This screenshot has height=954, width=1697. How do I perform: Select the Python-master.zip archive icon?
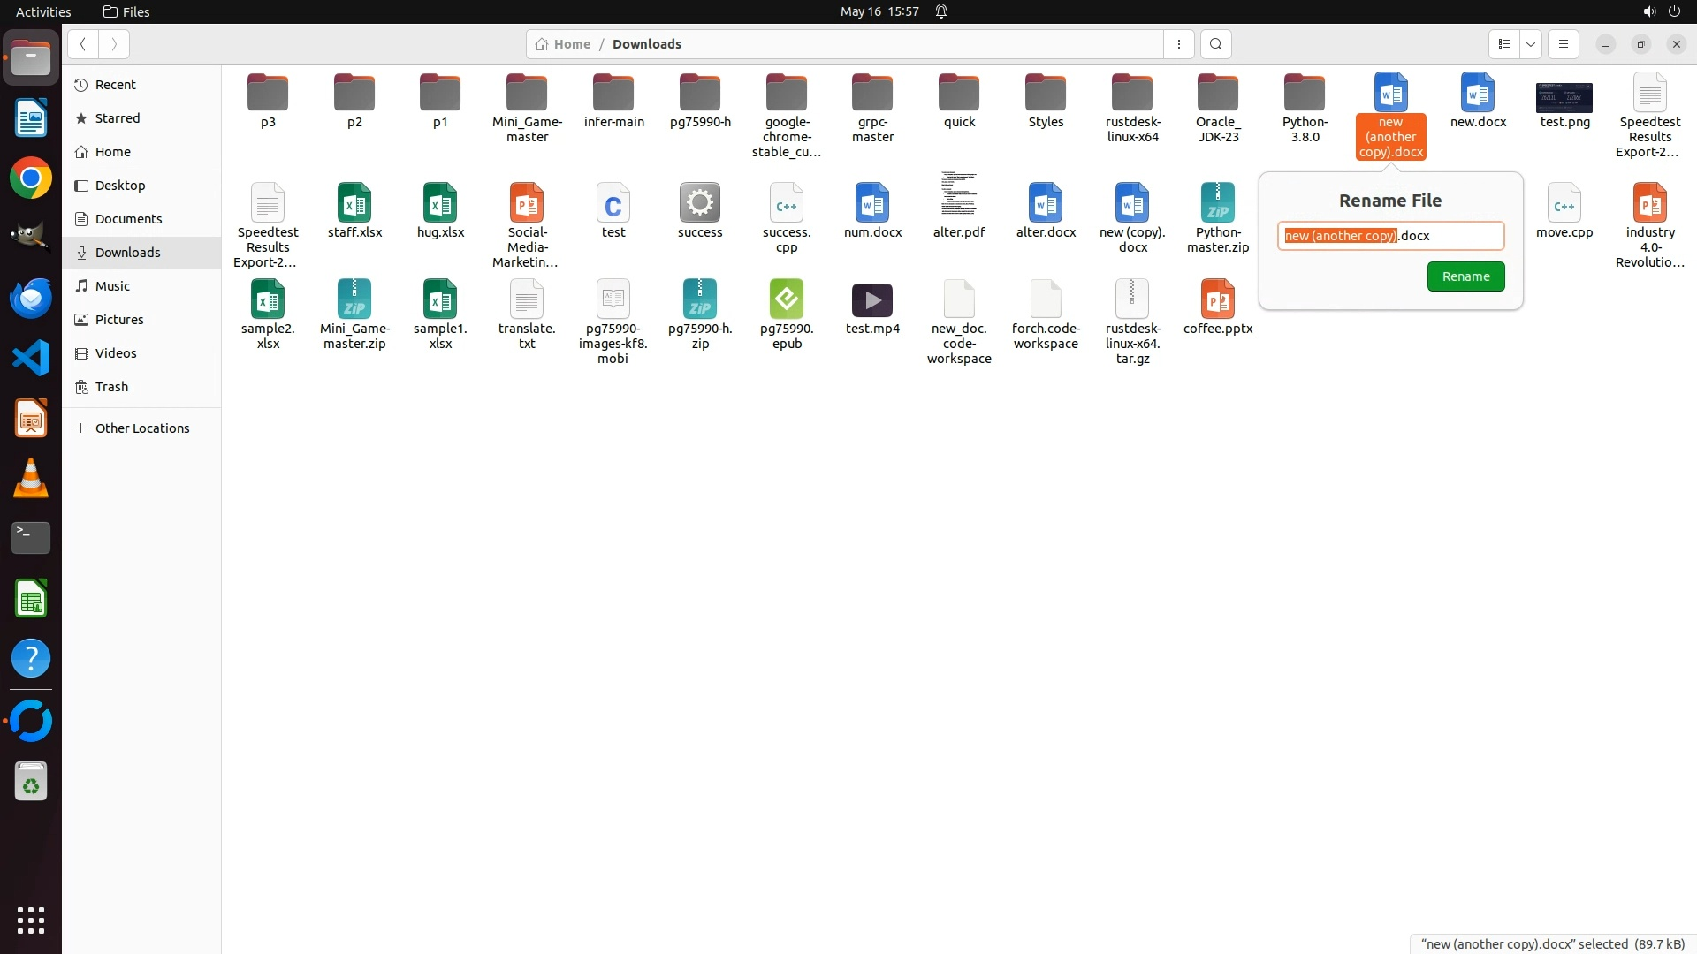1217,204
